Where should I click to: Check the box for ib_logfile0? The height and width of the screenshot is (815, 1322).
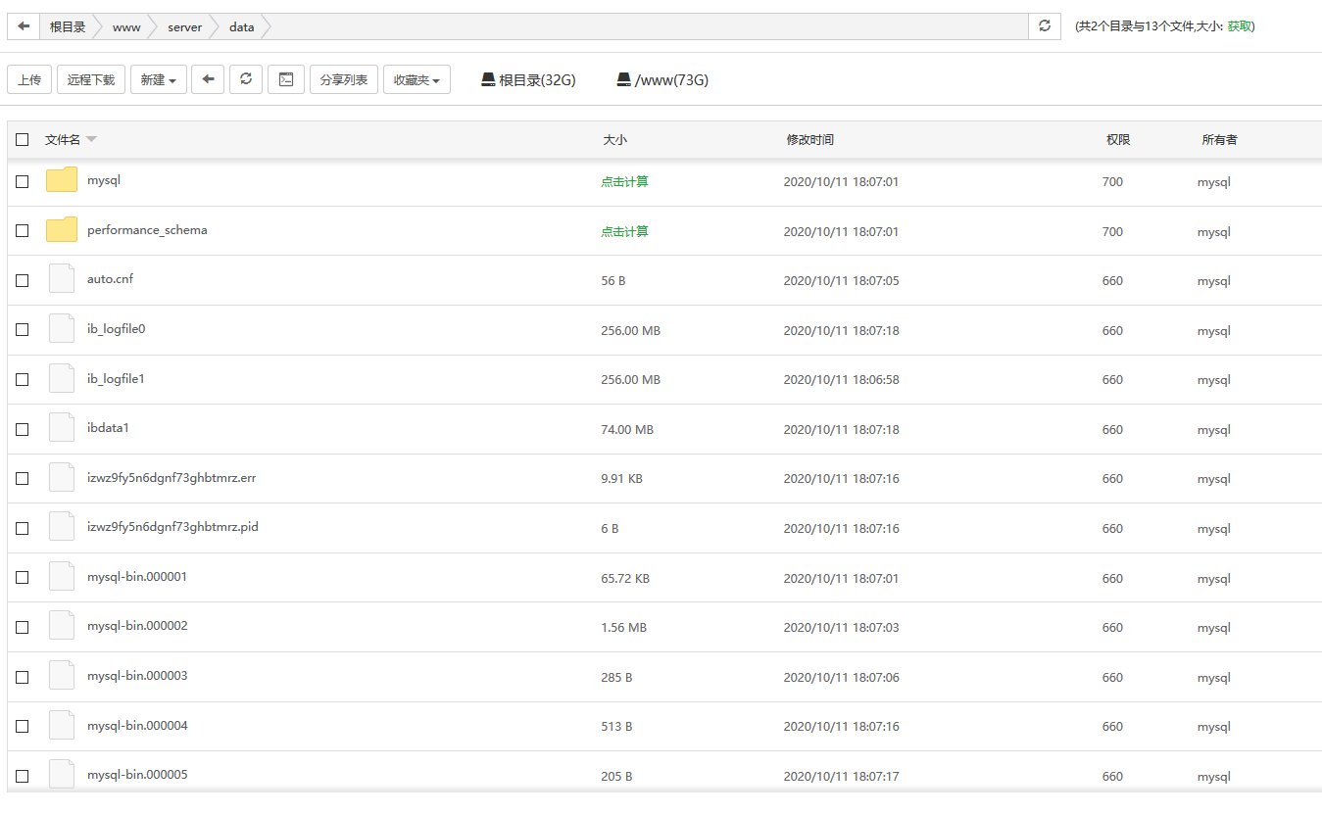(23, 330)
